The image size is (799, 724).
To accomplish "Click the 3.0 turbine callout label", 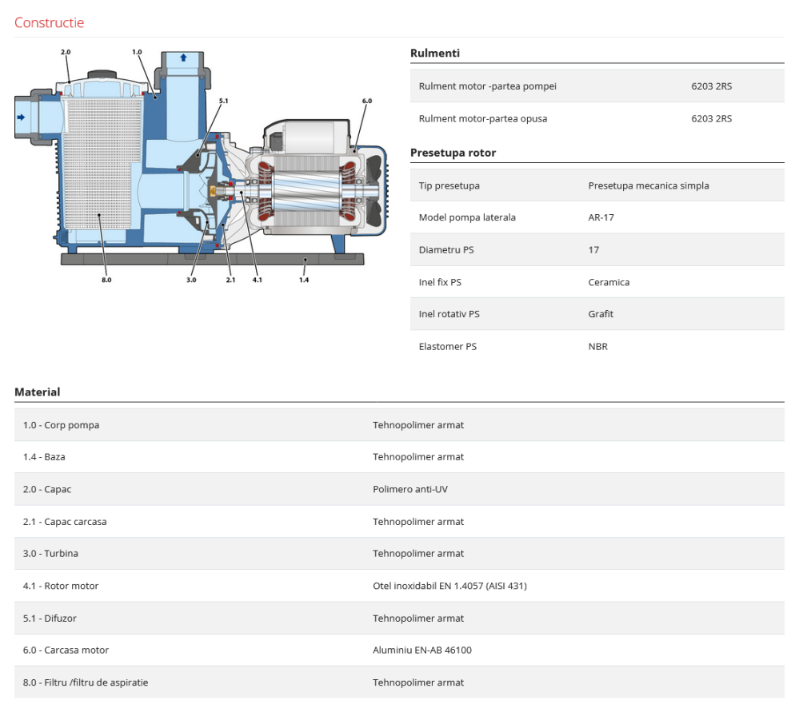I will [191, 280].
